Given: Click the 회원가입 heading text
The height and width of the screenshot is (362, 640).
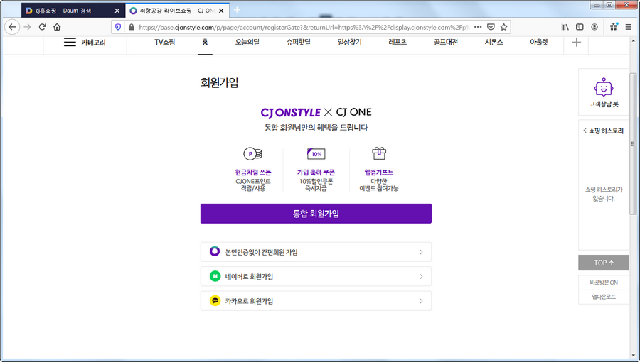Looking at the screenshot, I should coord(219,82).
